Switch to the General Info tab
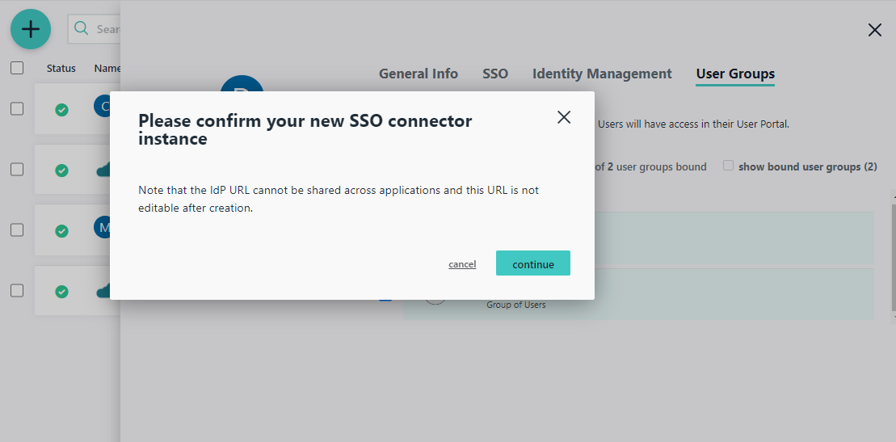The width and height of the screenshot is (896, 442). (418, 74)
